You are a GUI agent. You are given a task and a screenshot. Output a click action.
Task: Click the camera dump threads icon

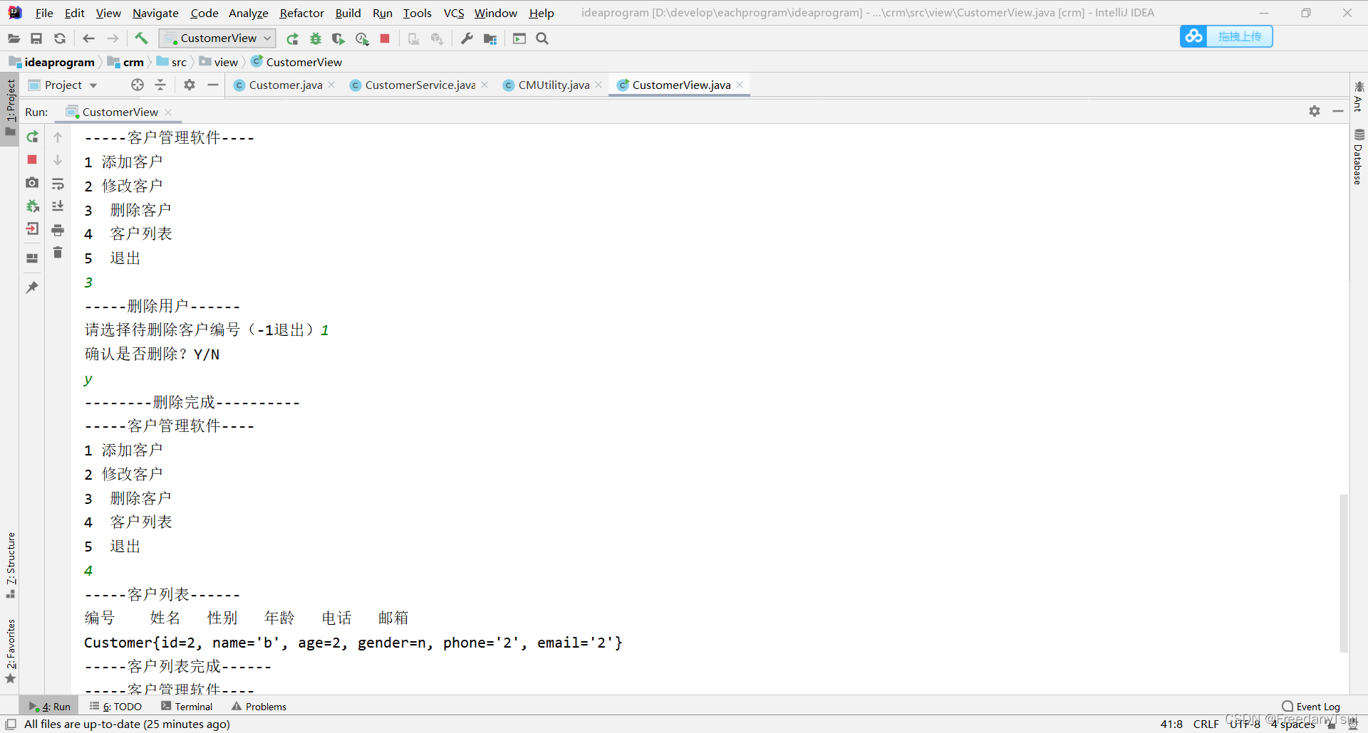[32, 183]
